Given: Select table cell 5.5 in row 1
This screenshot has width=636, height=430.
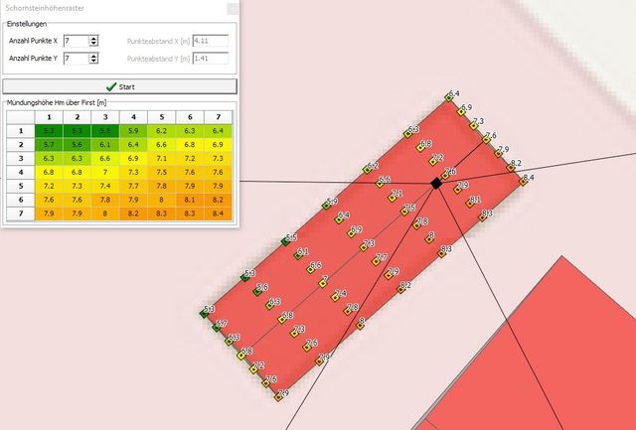Looking at the screenshot, I should tap(105, 131).
